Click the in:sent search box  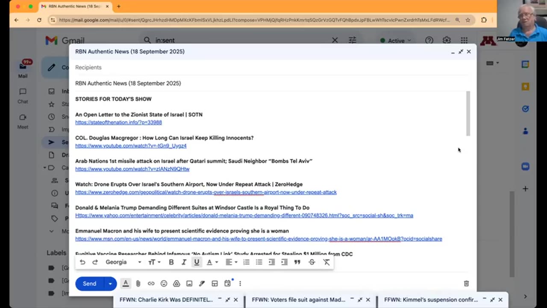tap(239, 40)
